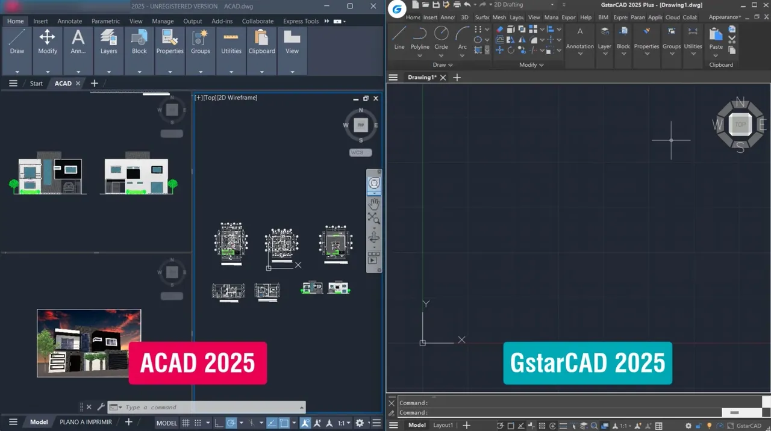Viewport: 771px width, 431px height.
Task: Click the settings gear in GstarCAD status bar
Action: pos(688,426)
